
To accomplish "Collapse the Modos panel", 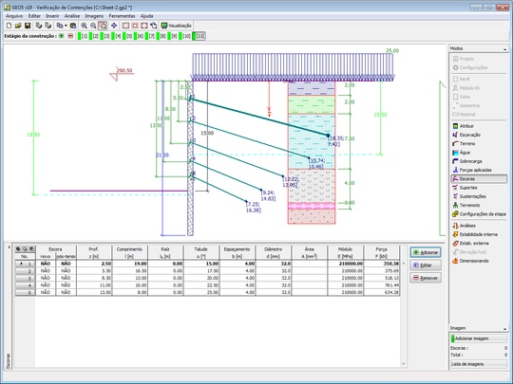I will (x=505, y=48).
